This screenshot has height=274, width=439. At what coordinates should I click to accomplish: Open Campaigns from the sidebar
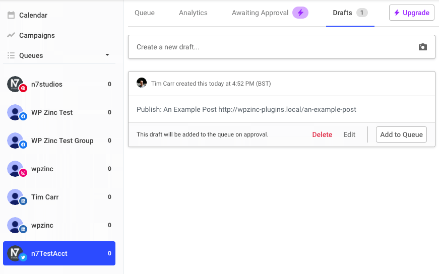(x=37, y=35)
